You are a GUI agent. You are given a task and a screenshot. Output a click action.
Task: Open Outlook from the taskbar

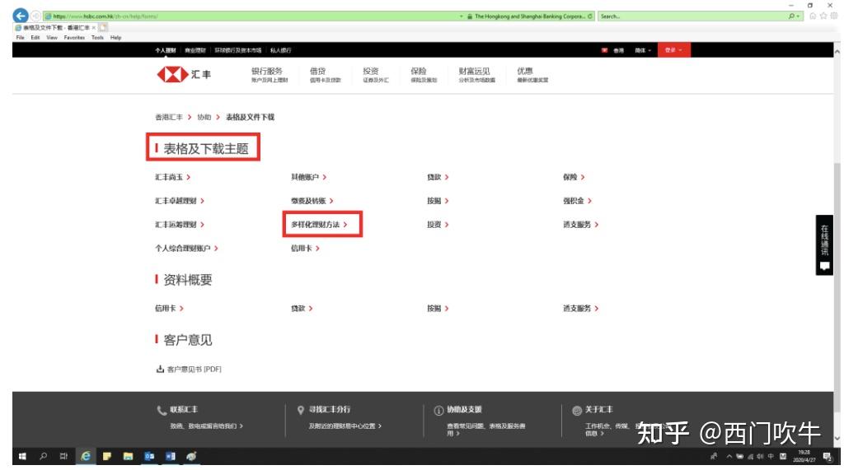[149, 456]
